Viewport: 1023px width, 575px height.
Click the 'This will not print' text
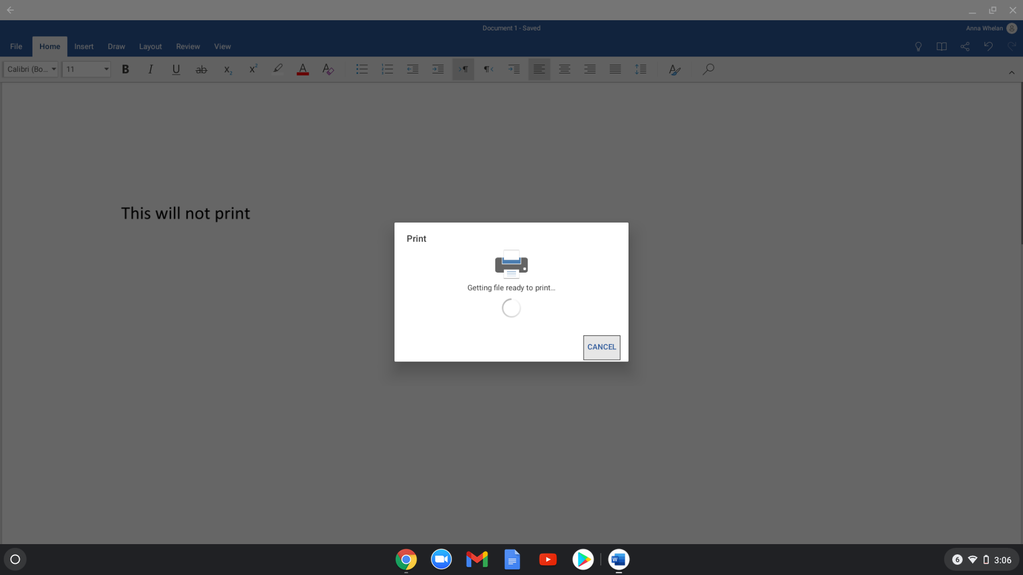click(186, 213)
